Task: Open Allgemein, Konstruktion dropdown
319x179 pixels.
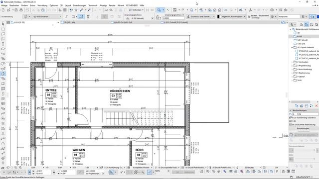Action: pyautogui.click(x=231, y=16)
